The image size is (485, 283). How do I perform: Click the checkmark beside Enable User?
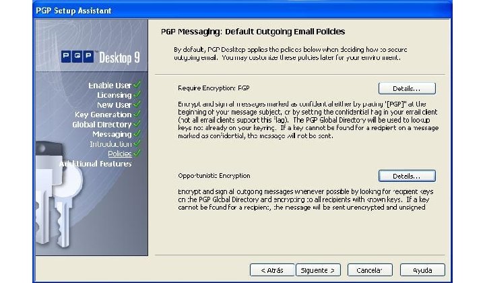137,84
